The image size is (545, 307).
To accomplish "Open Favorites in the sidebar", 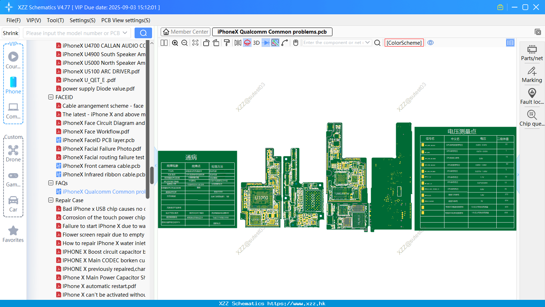I will pos(13,234).
